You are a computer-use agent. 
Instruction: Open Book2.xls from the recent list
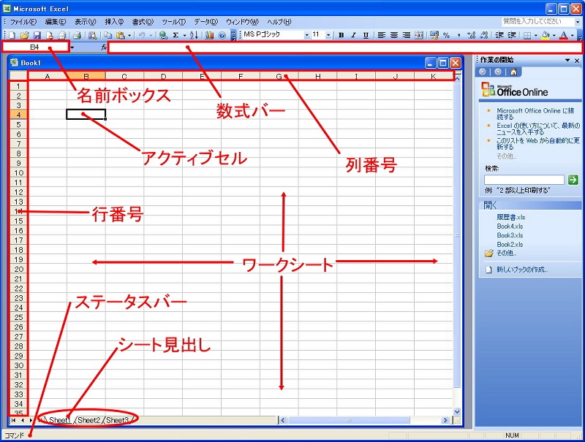coord(510,245)
